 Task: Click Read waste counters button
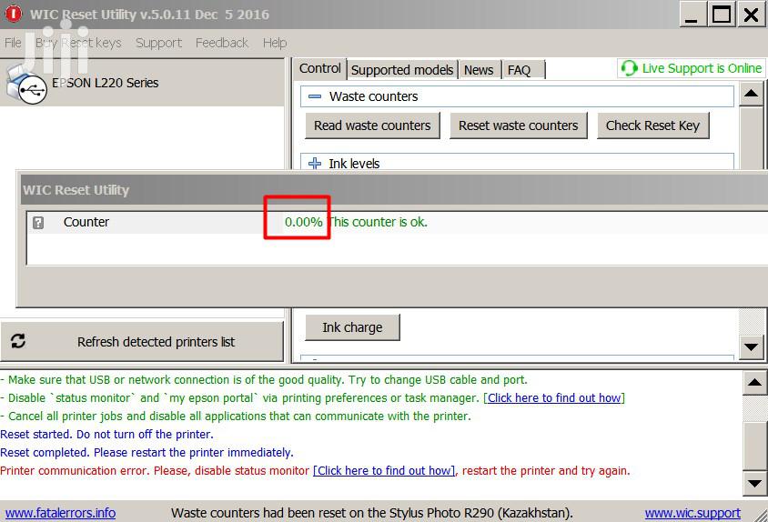coord(372,125)
